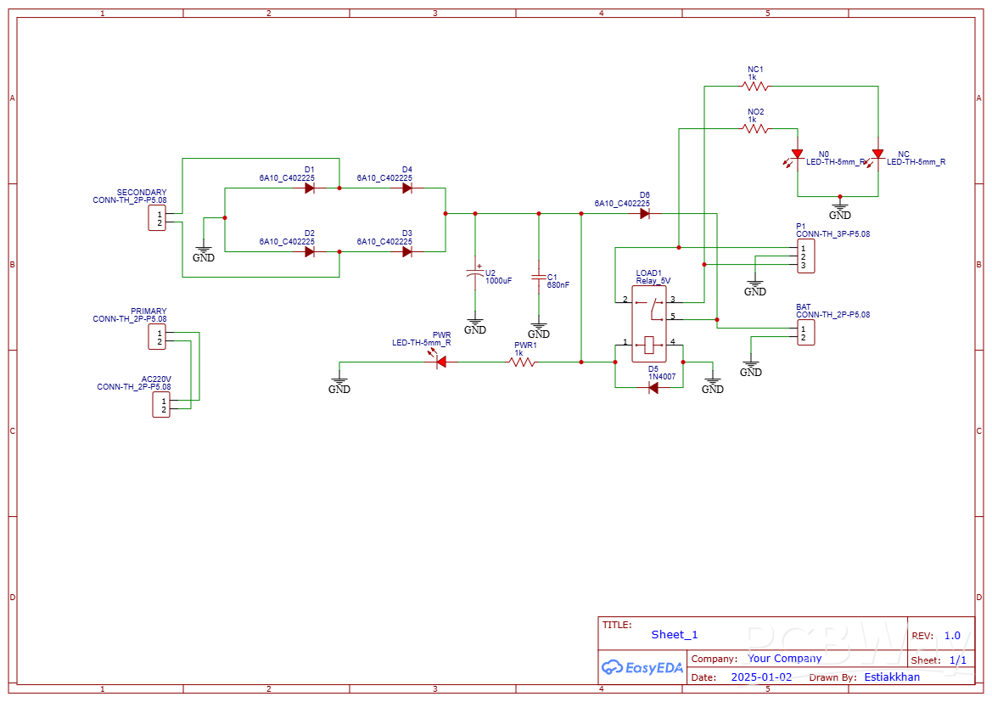Select the PWR LED symbol
Image resolution: width=992 pixels, height=702 pixels.
click(440, 362)
